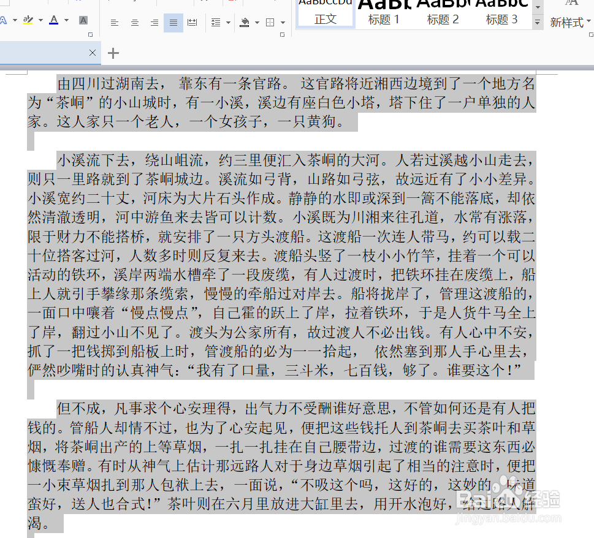Open the line spacing dropdown arrow

(x=228, y=23)
